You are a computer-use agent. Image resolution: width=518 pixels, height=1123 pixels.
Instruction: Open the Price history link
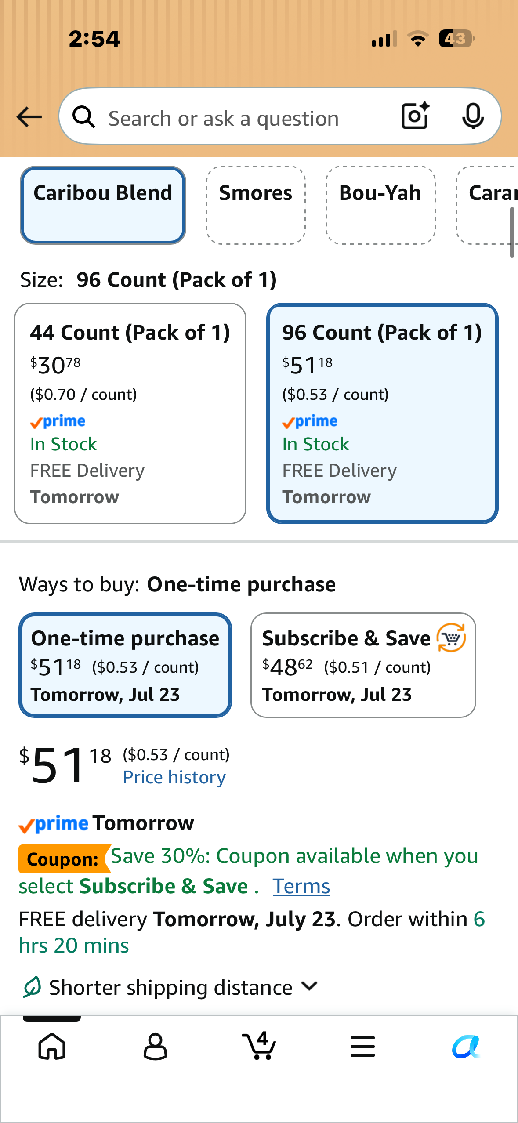174,777
